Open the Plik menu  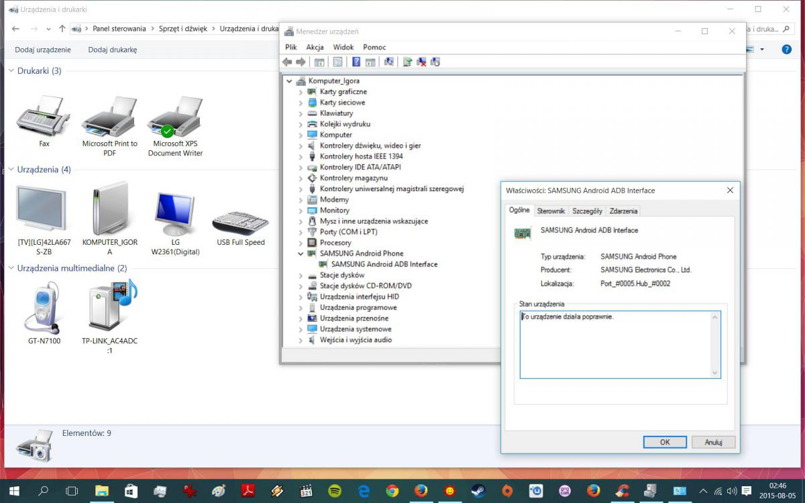pyautogui.click(x=291, y=47)
